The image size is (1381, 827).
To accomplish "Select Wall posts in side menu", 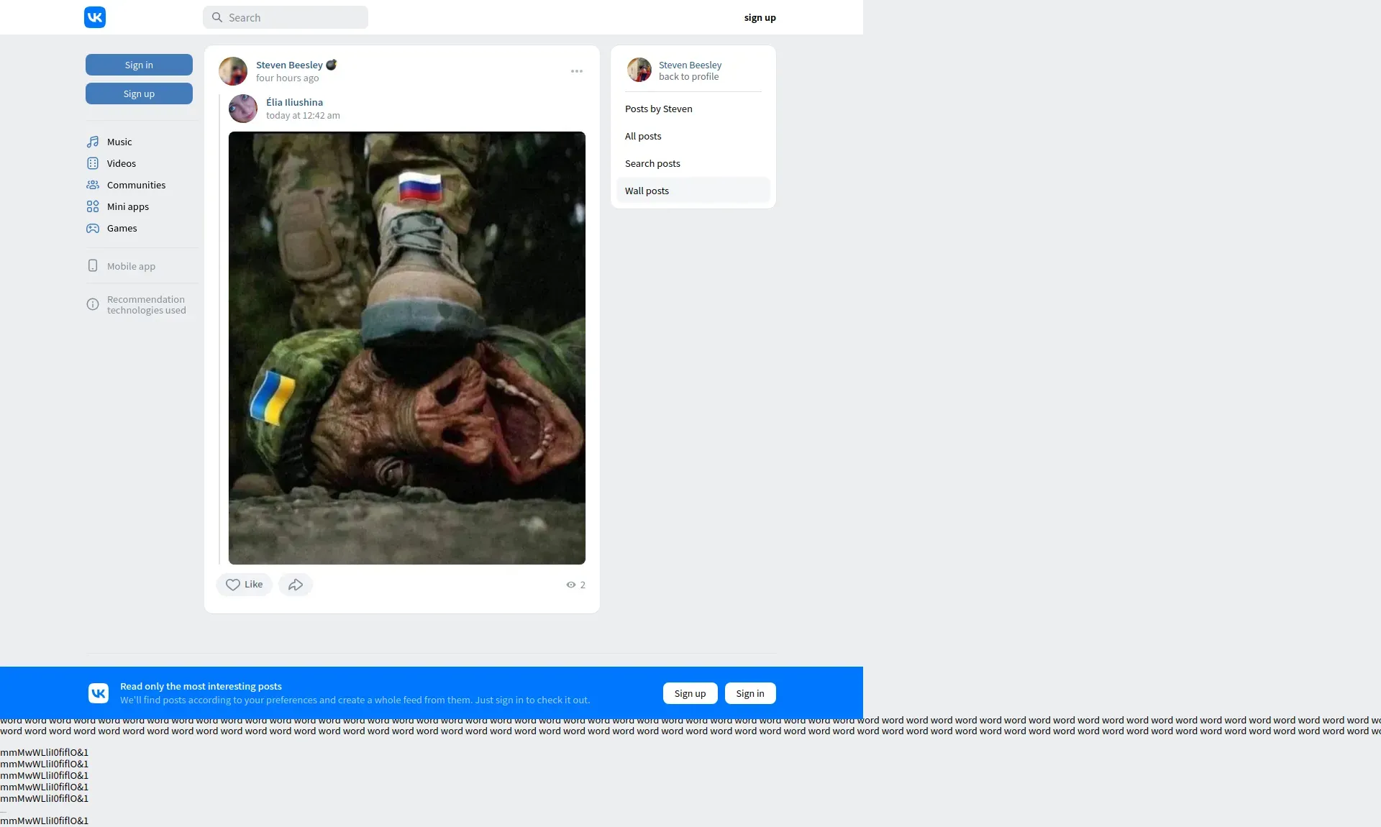I will point(647,191).
